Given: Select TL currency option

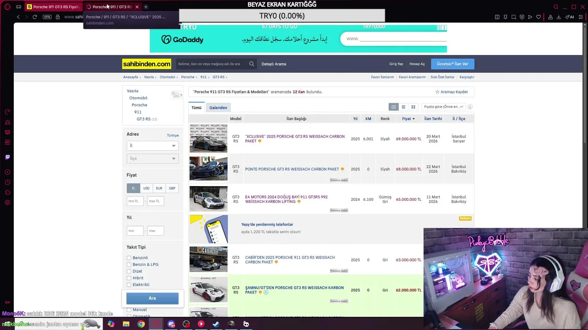Looking at the screenshot, I should click(133, 188).
